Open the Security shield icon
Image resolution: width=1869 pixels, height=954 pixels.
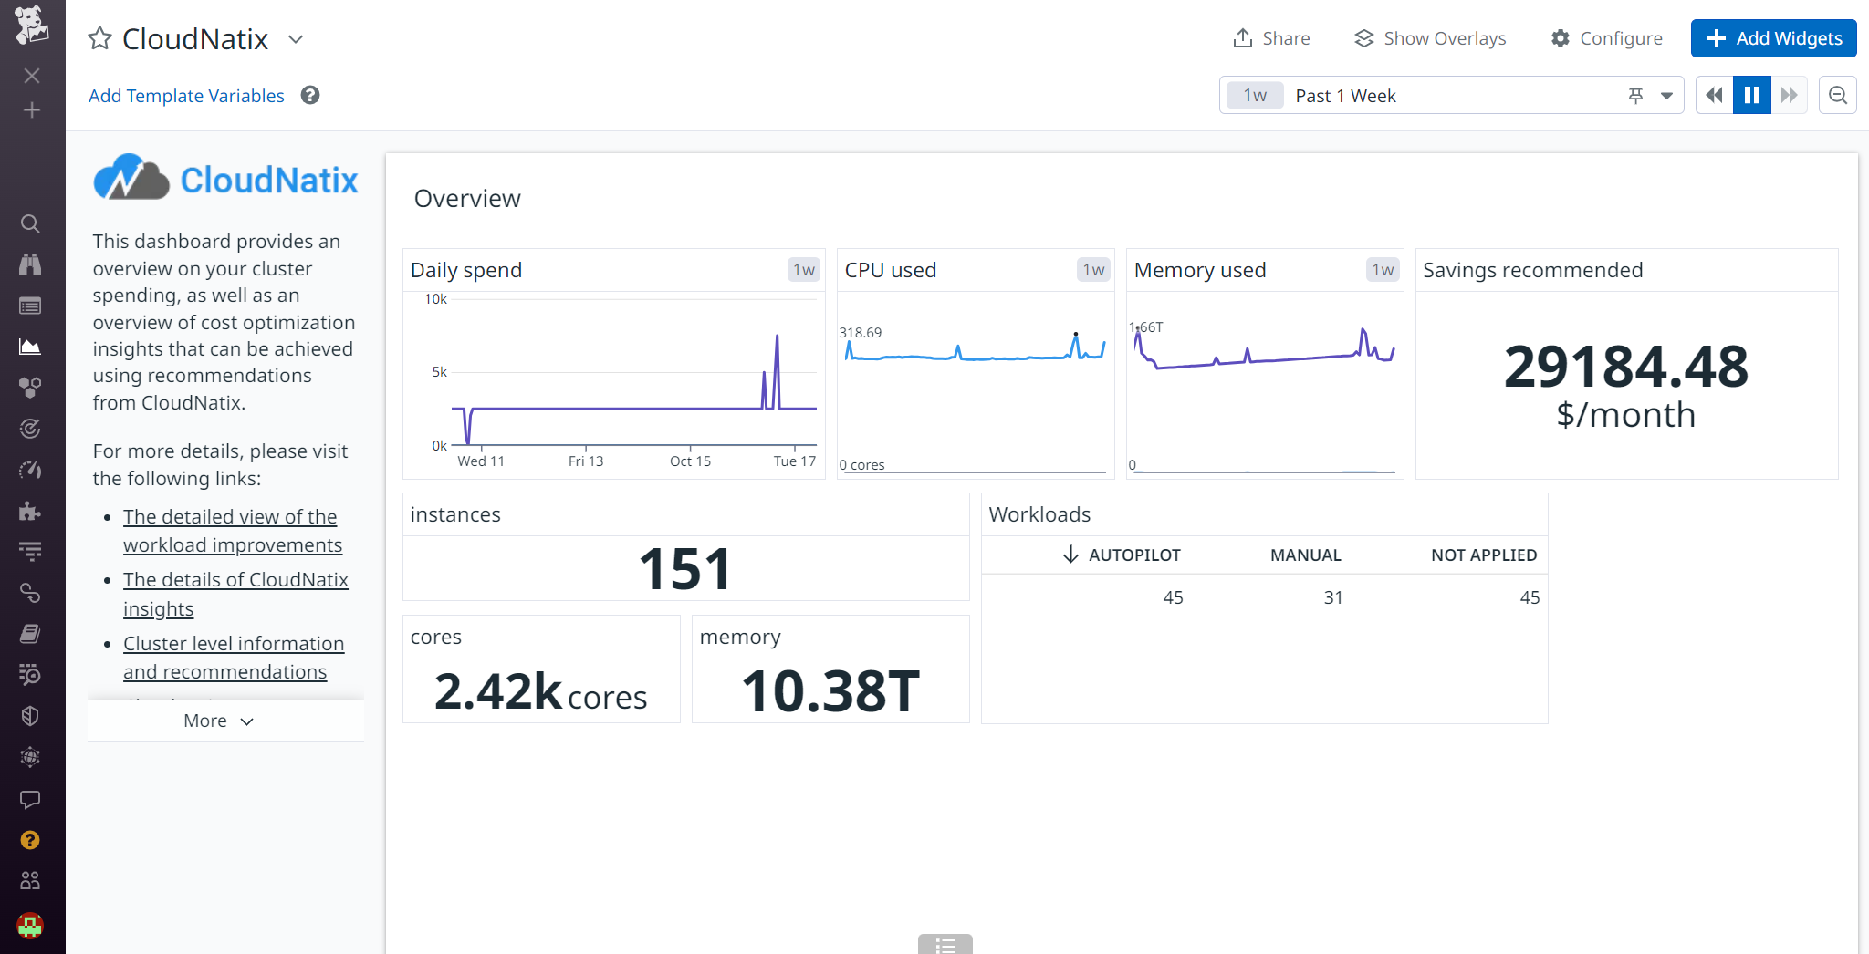(x=31, y=715)
